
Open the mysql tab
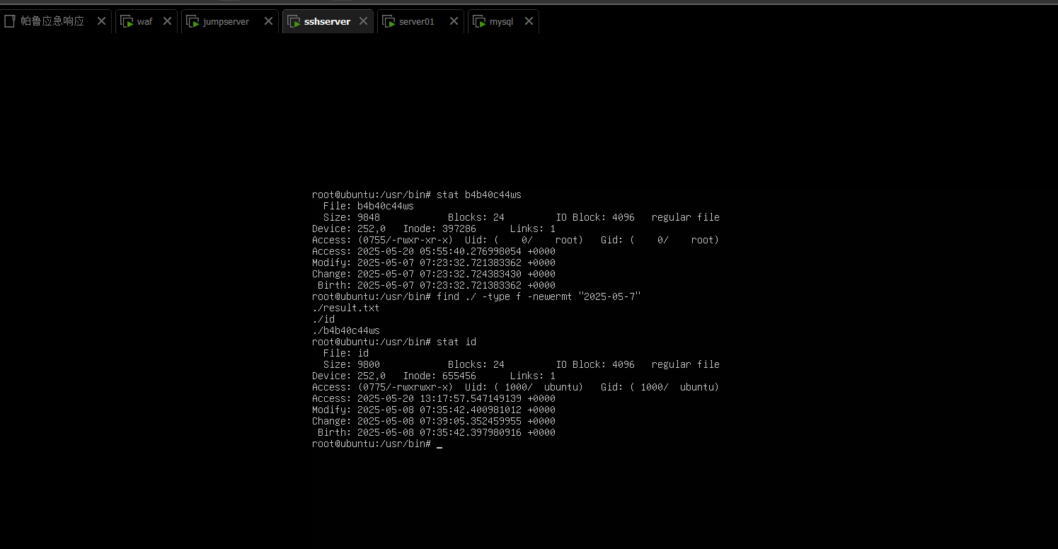(x=501, y=22)
